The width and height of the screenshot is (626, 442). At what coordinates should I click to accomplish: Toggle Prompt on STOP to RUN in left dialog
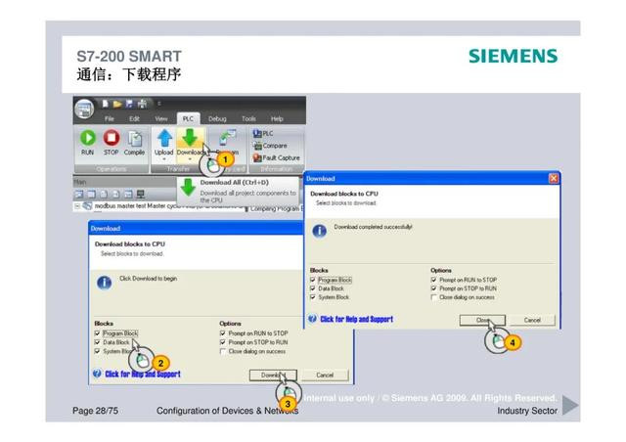[x=223, y=342]
